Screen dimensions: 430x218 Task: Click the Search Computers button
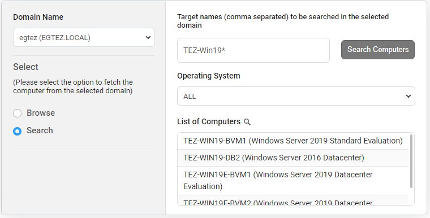pos(378,50)
